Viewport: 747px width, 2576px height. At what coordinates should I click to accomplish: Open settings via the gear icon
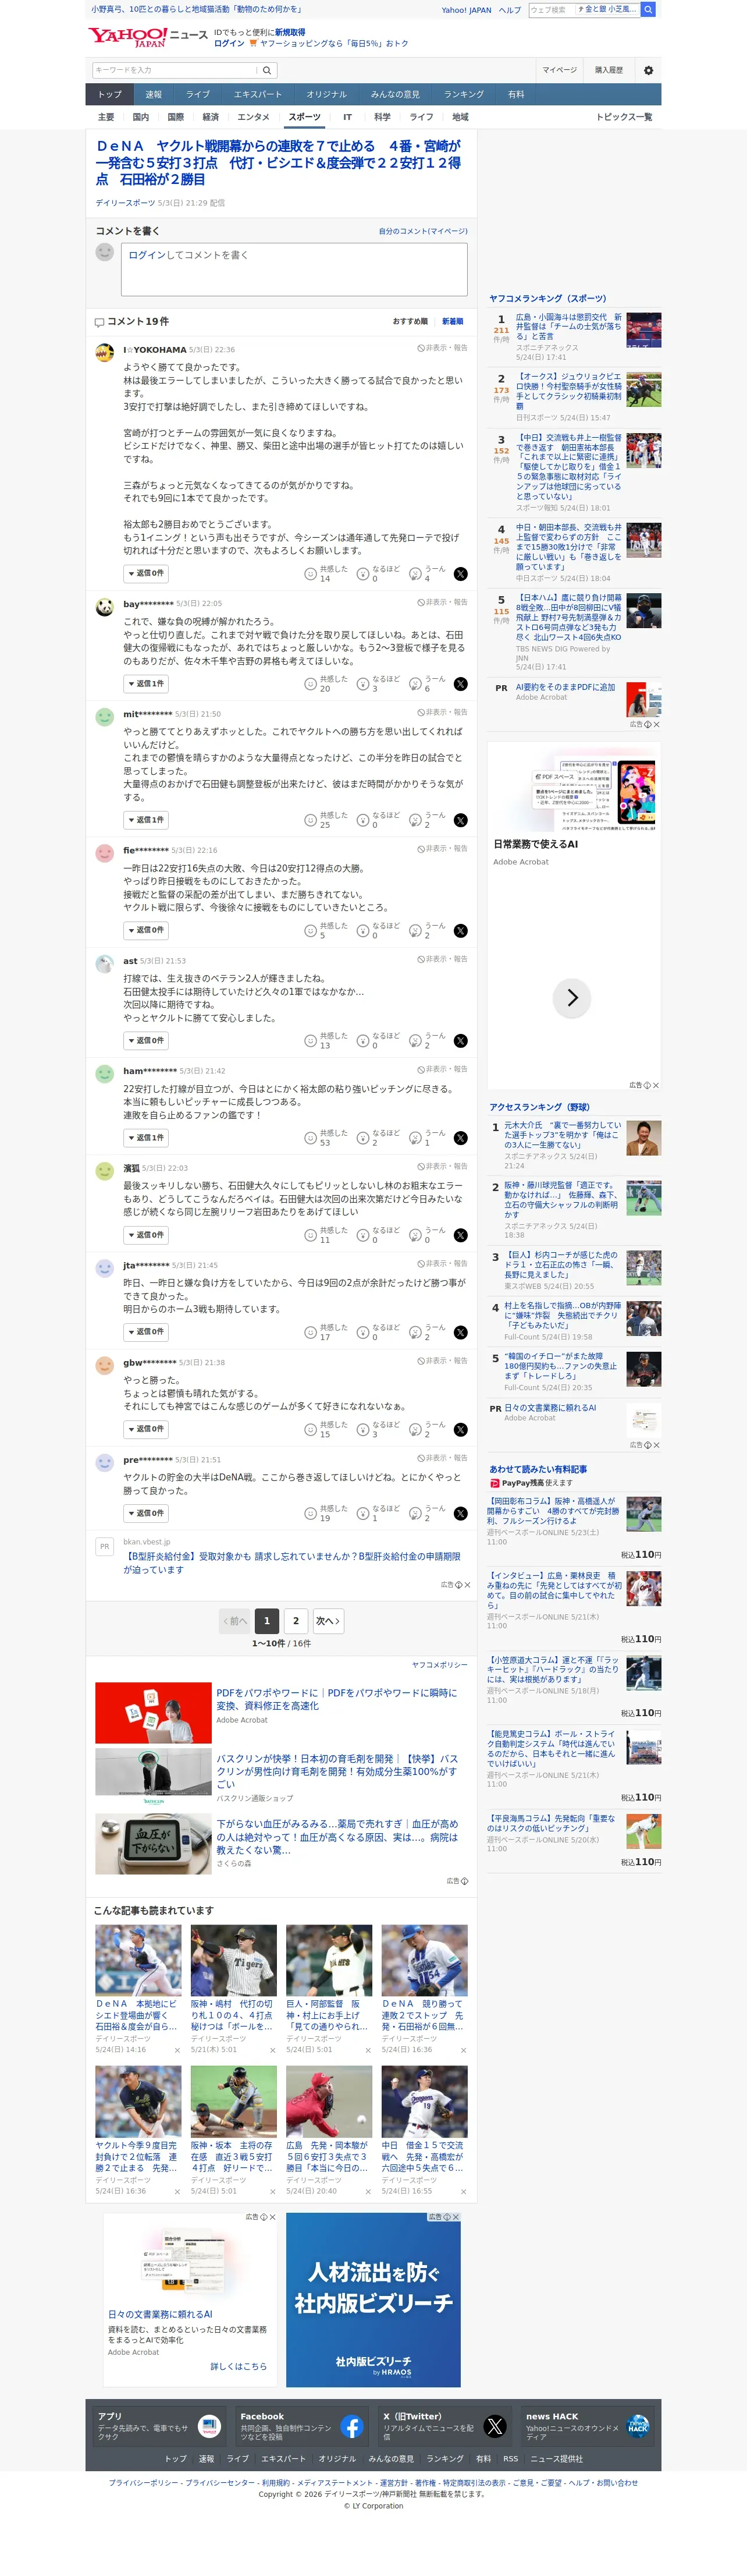648,70
